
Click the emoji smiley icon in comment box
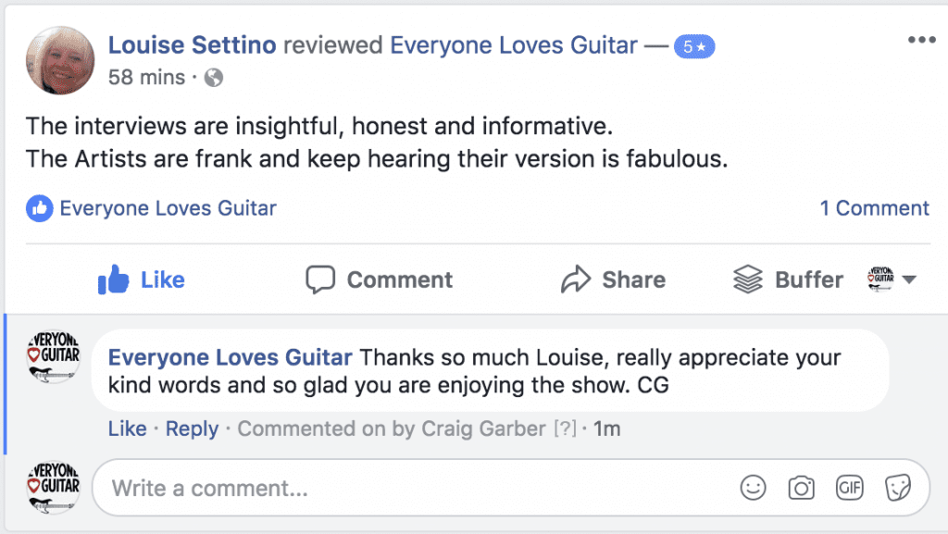click(754, 488)
